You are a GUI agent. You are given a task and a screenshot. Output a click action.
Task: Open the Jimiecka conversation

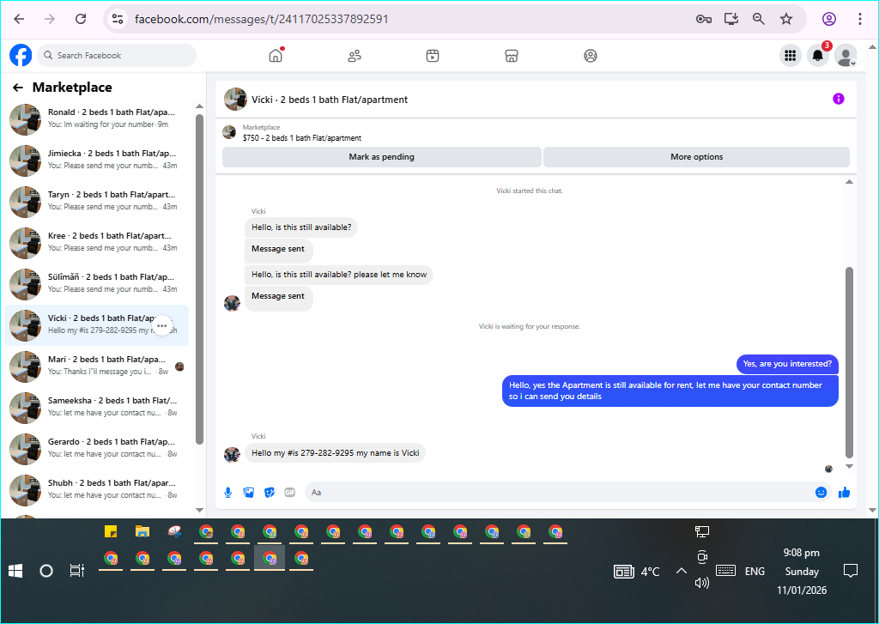coord(96,161)
